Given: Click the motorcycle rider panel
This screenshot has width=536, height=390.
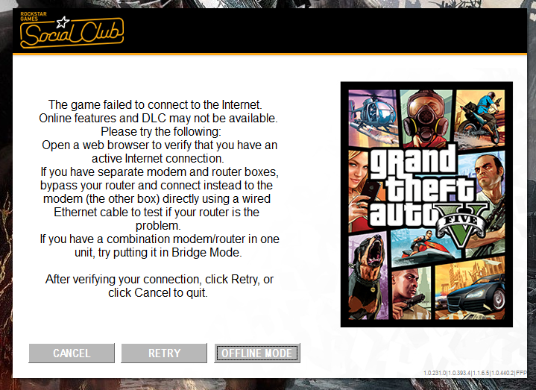Looking at the screenshot, I should point(480,118).
